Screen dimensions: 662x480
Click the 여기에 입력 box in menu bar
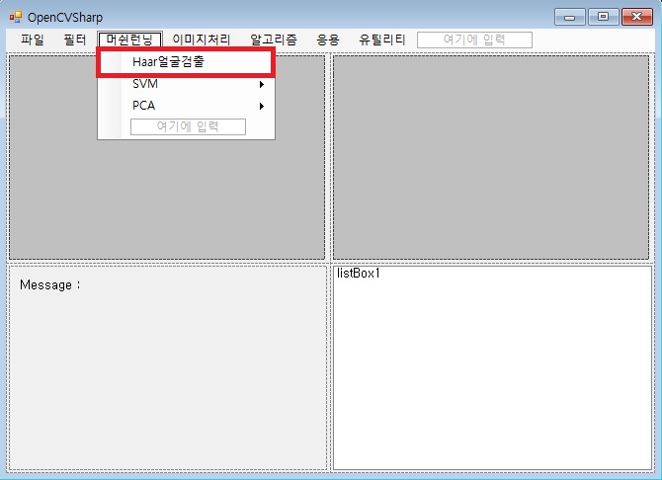click(x=474, y=40)
